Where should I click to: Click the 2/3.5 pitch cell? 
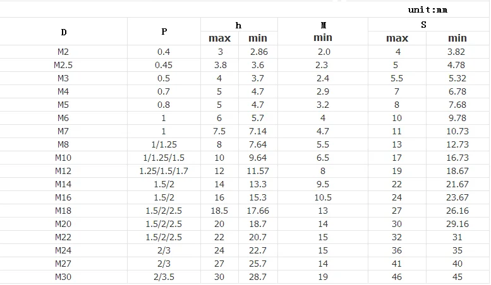pyautogui.click(x=164, y=277)
